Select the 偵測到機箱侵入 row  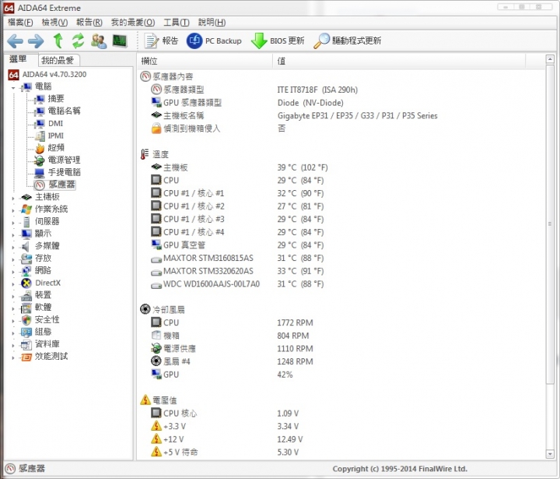341,129
